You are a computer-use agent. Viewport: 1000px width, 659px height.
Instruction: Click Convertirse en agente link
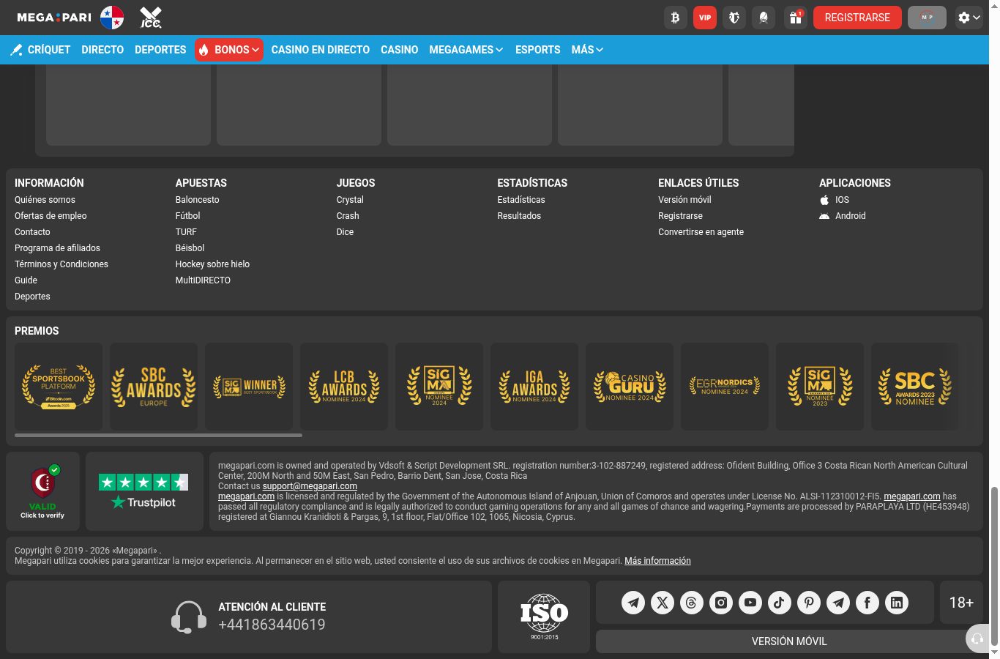[701, 232]
